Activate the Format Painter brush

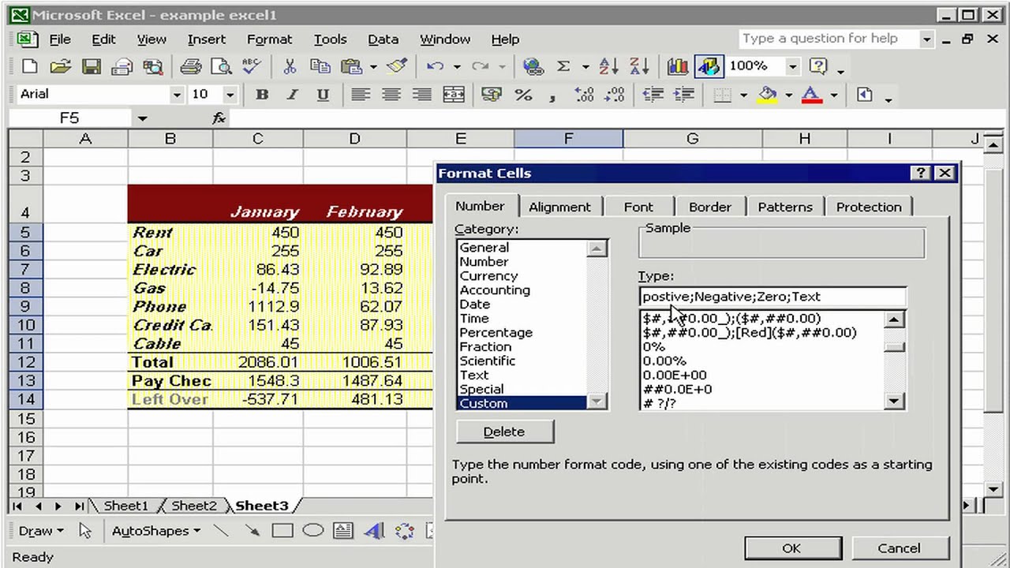(397, 67)
